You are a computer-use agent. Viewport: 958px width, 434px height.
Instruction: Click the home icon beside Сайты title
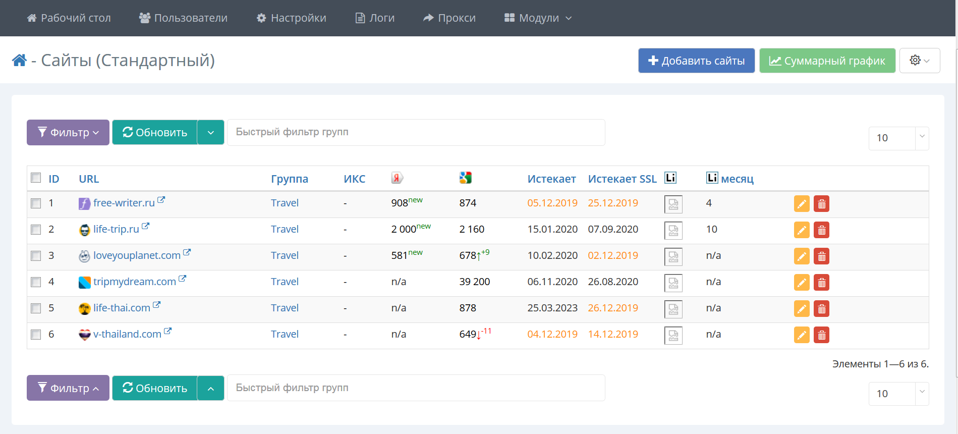click(19, 61)
